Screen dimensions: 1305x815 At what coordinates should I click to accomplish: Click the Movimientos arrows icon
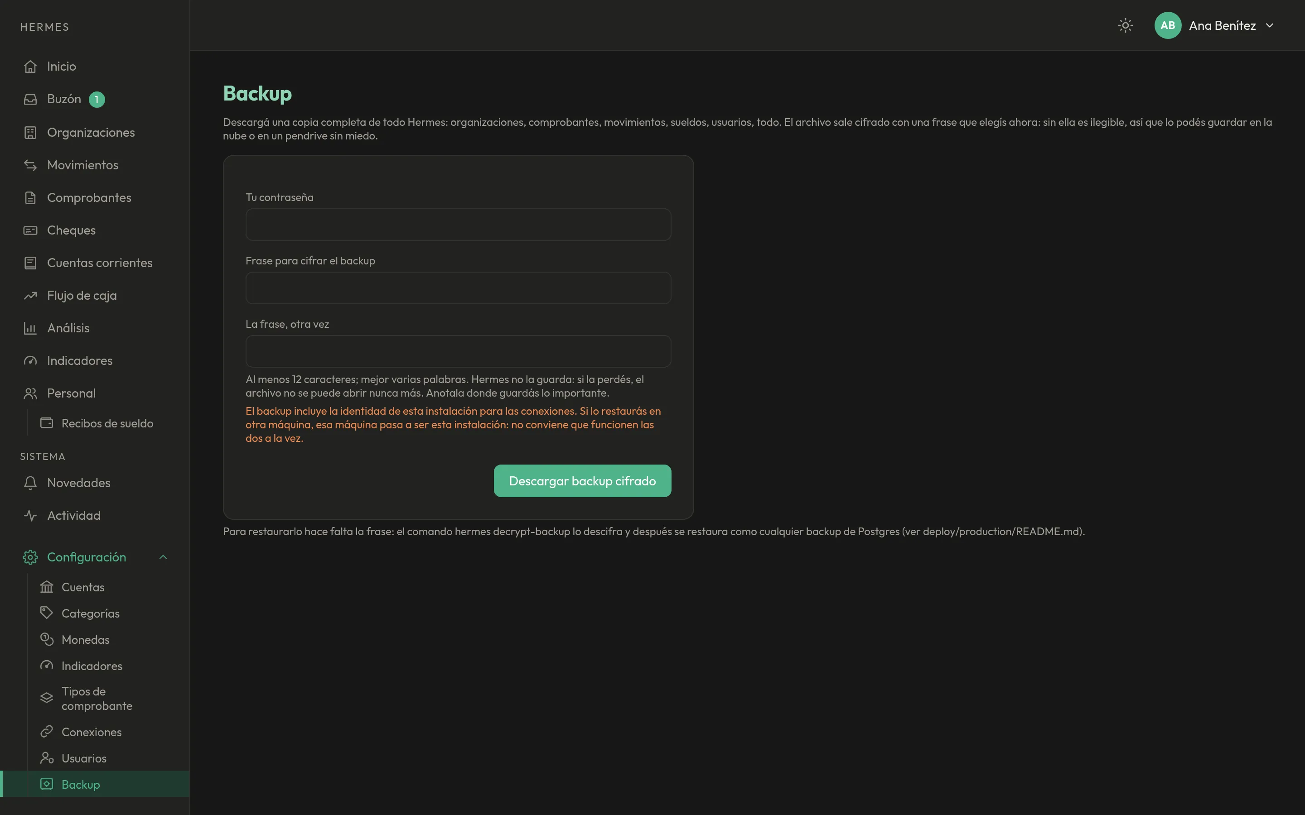pos(30,165)
